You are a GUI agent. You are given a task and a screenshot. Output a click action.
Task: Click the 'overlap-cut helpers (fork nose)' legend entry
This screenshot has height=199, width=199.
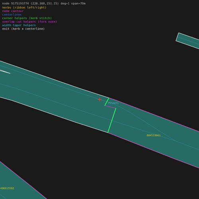(x=29, y=21)
